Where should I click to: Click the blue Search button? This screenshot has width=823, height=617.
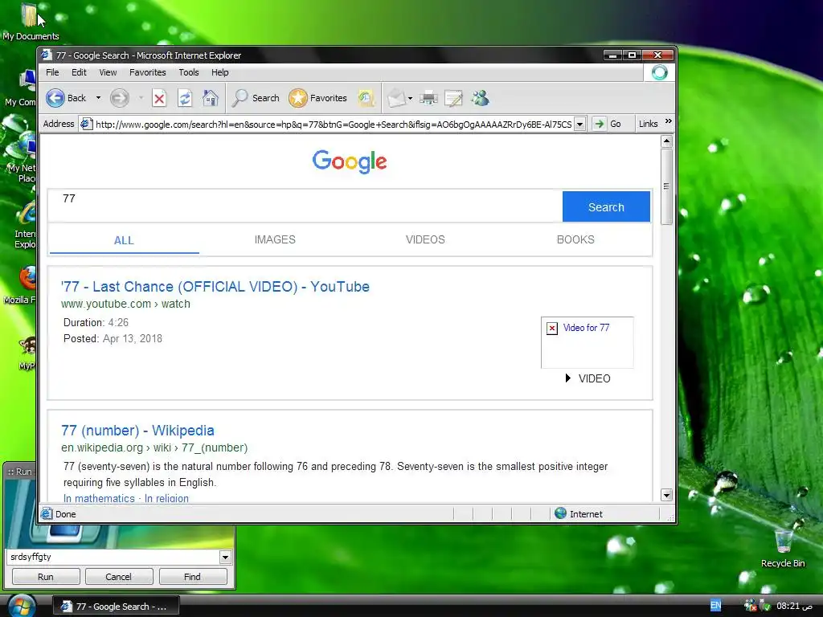click(x=606, y=206)
